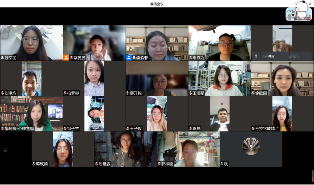Click the muted mic icon on 王子仪's tile
Screen dimensions: 314x185
pos(128,129)
